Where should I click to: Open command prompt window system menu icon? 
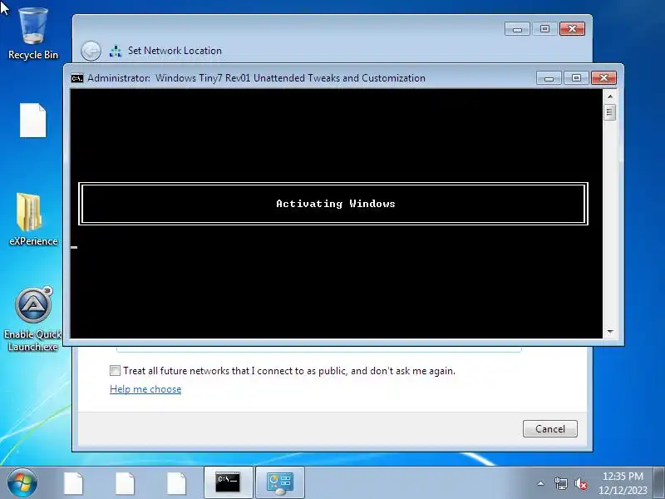pos(77,78)
